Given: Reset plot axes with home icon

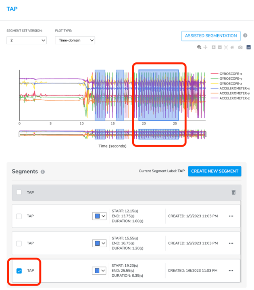Looking at the screenshot, I should point(232,48).
